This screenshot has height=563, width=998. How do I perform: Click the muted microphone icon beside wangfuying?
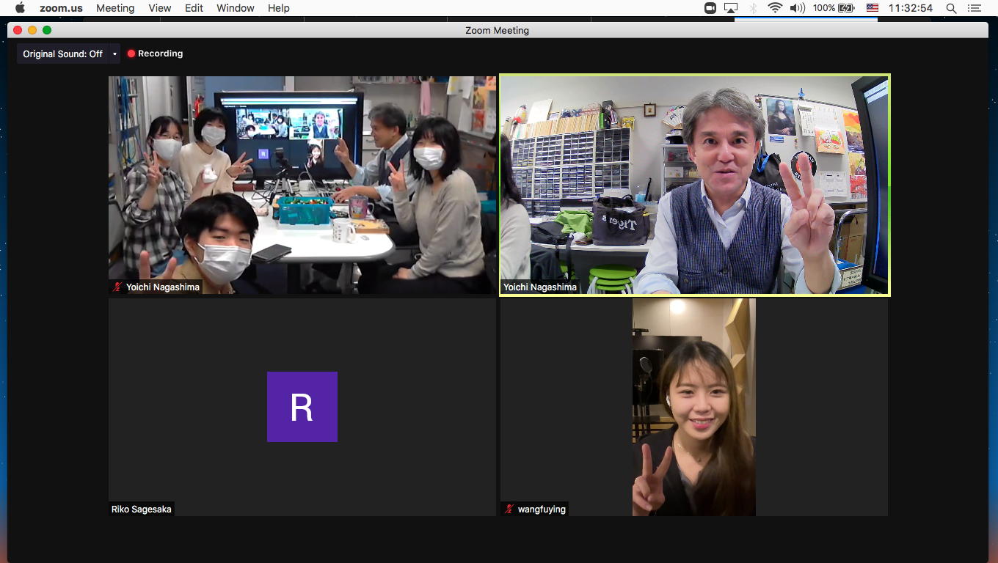coord(509,509)
